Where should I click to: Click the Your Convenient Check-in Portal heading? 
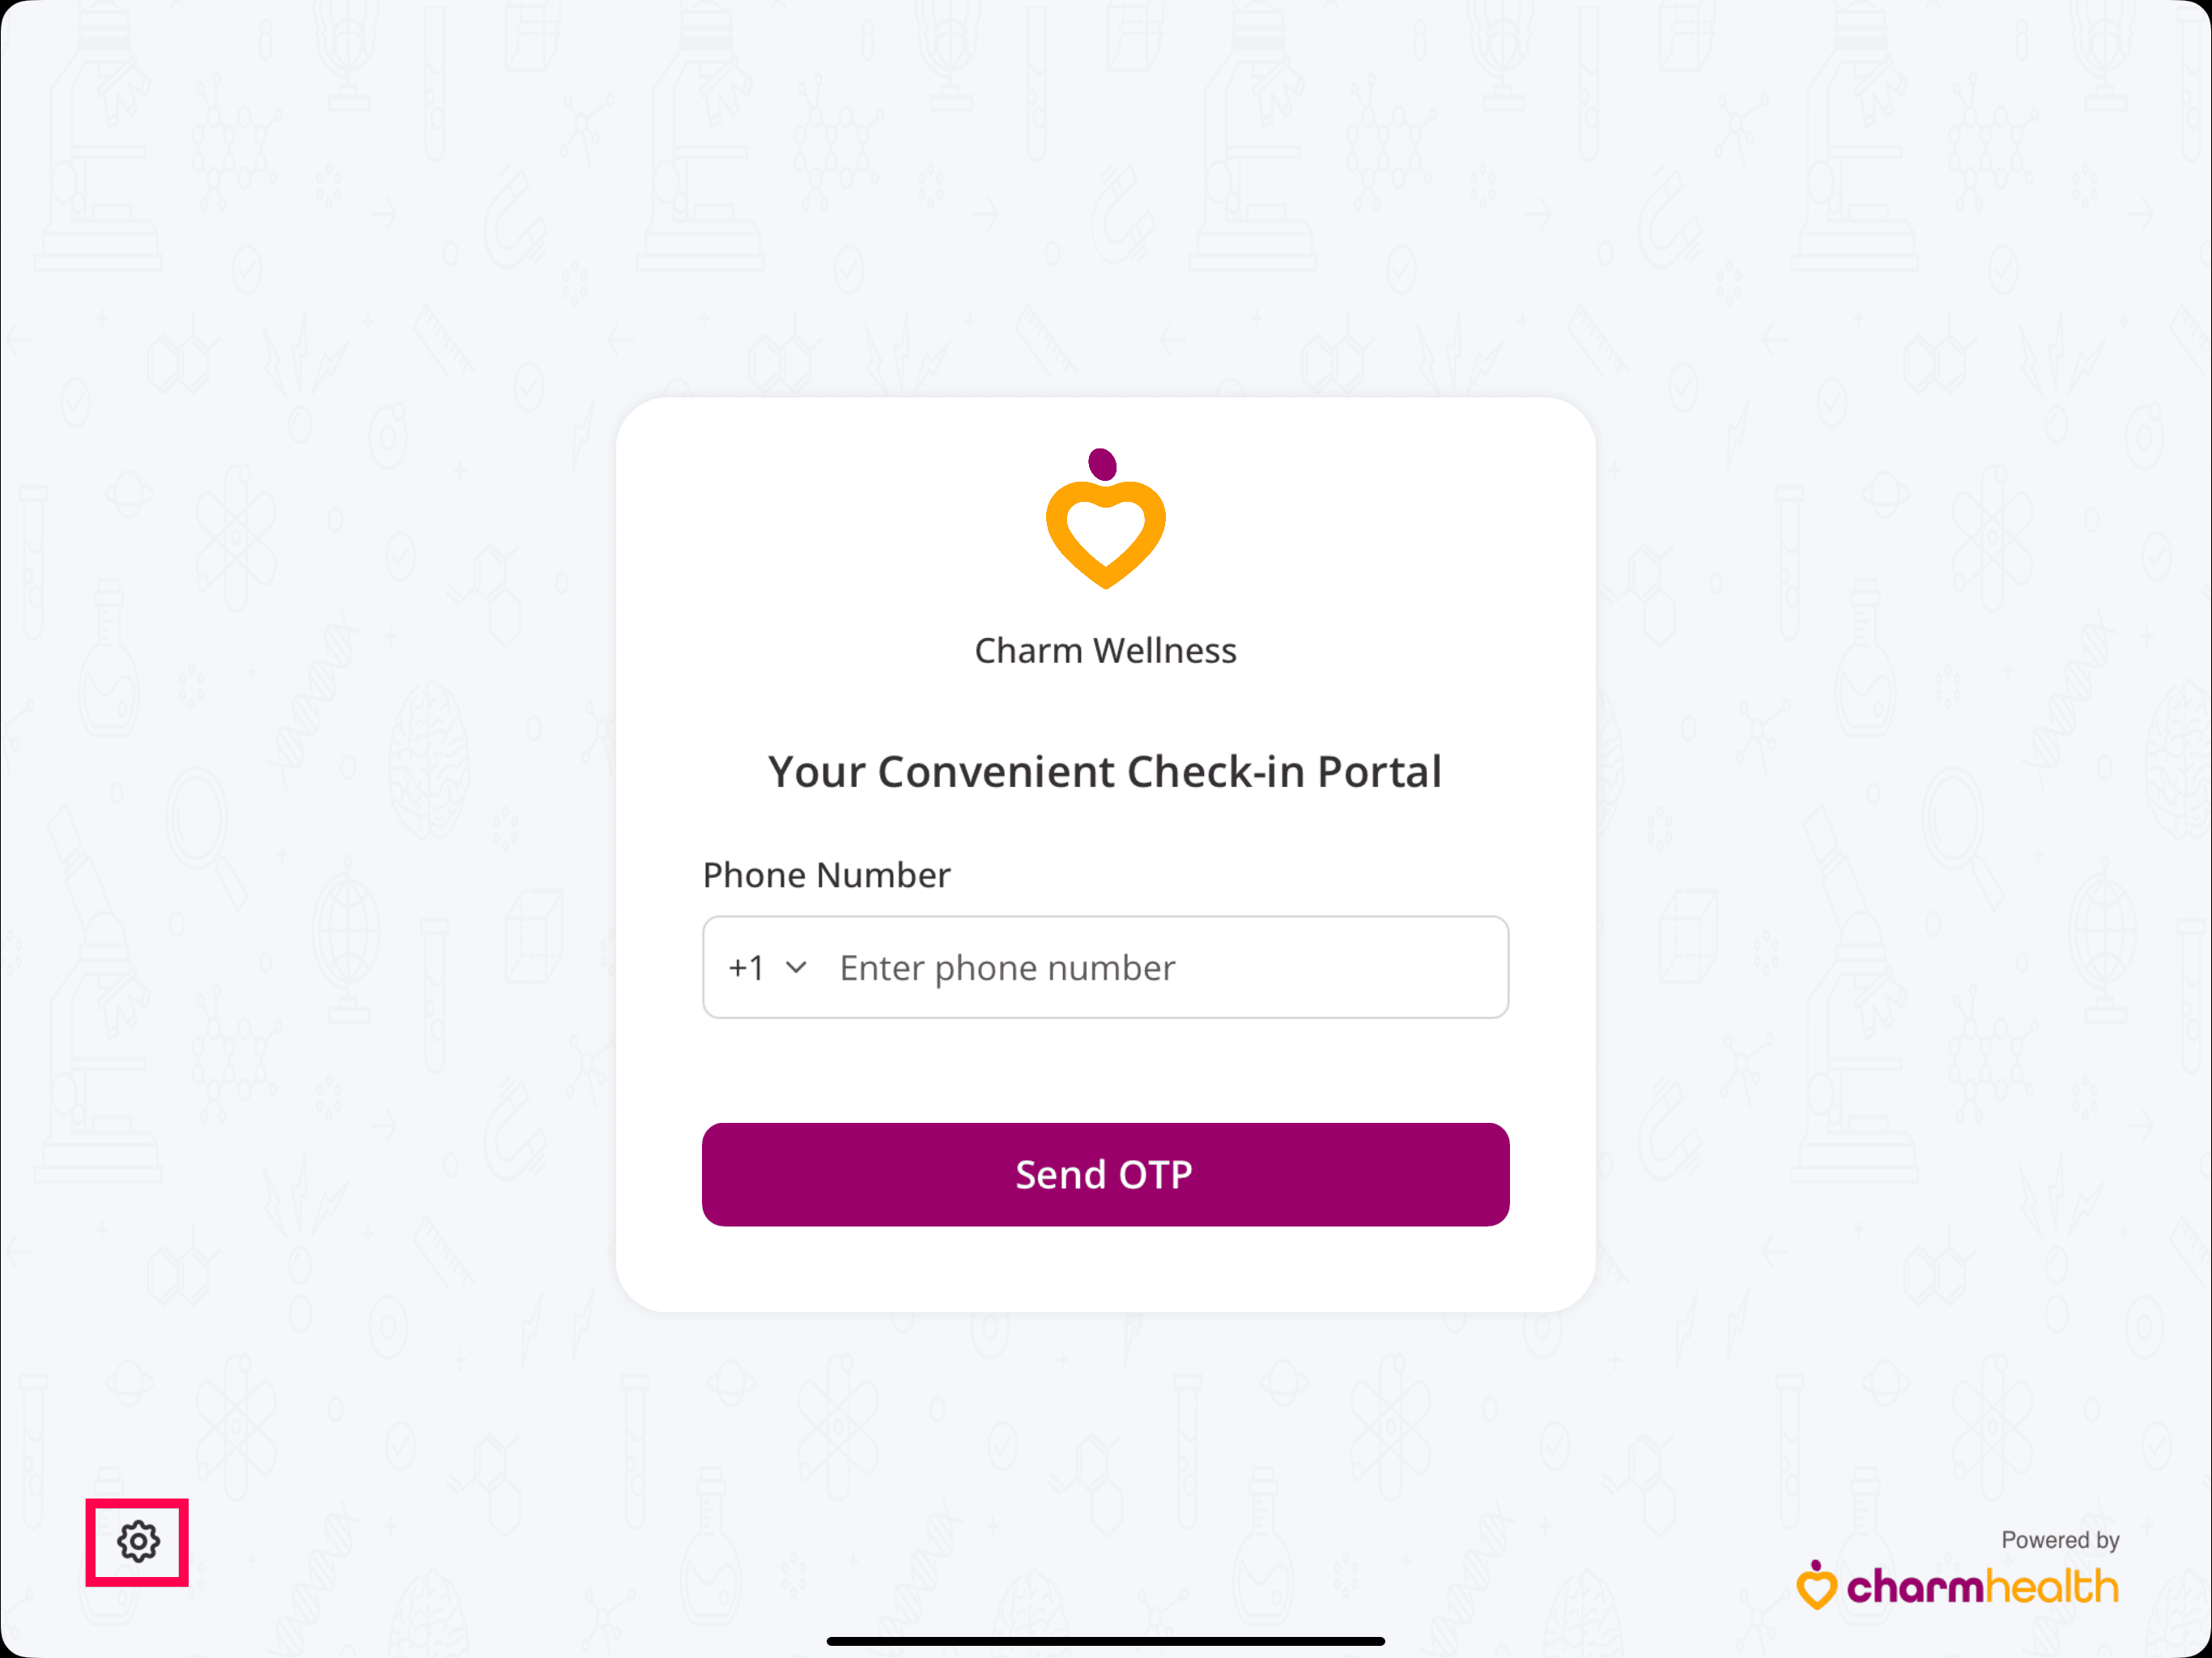coord(1104,770)
